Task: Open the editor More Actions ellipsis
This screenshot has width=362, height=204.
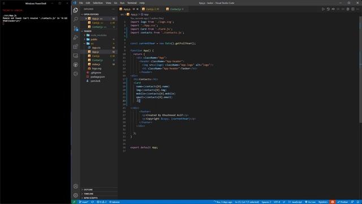Action: (357, 9)
